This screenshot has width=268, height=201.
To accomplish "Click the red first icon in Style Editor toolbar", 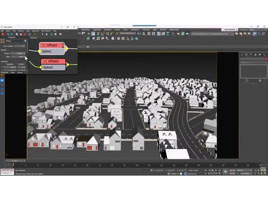I will tap(3, 34).
